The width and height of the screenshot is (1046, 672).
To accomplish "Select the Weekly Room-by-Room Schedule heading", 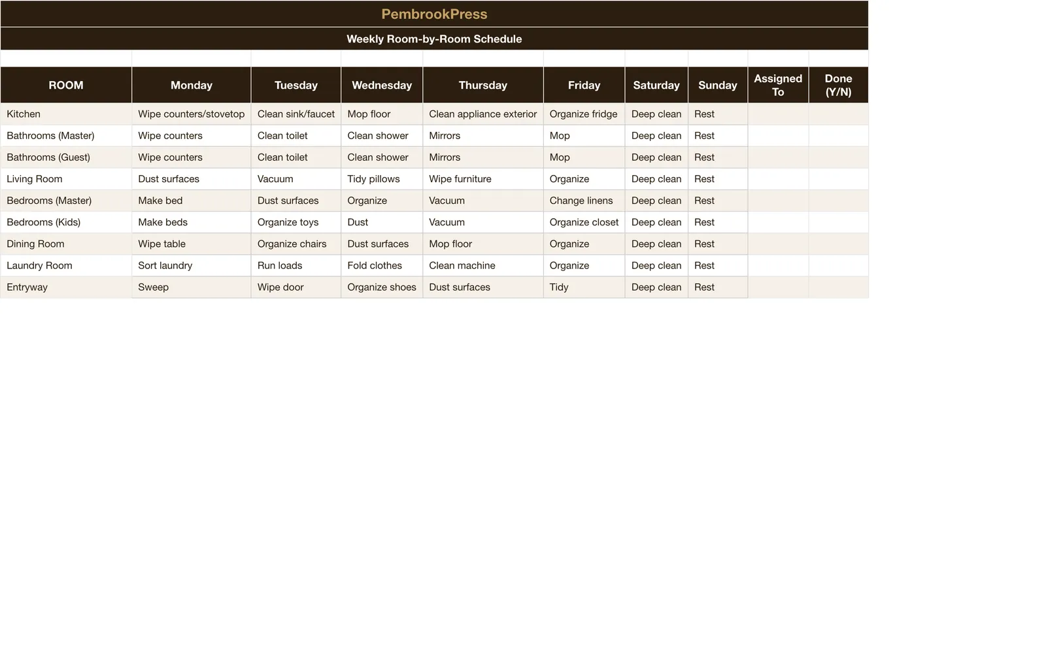I will [434, 39].
